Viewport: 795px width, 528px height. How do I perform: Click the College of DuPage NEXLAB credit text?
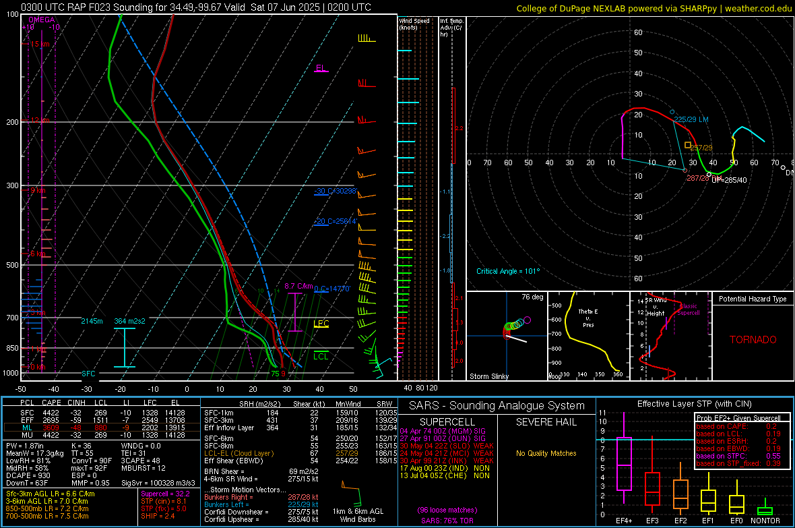coord(654,9)
